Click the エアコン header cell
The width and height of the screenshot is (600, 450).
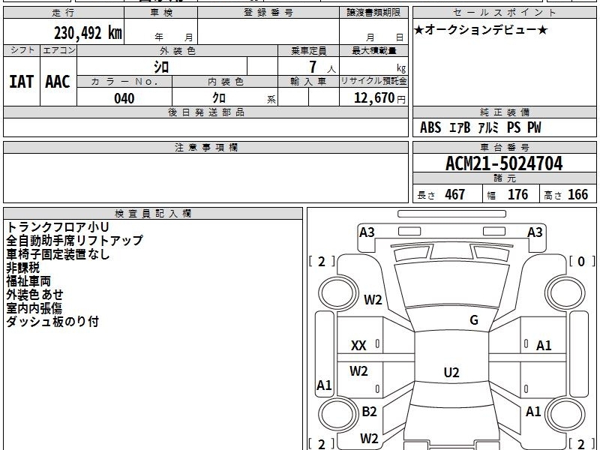coord(58,50)
